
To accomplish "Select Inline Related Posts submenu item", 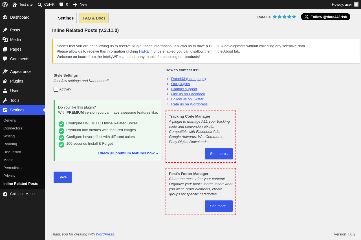I will point(21,184).
